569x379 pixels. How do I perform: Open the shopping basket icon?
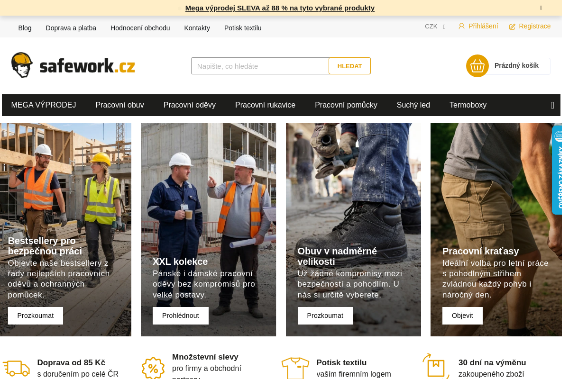[477, 66]
